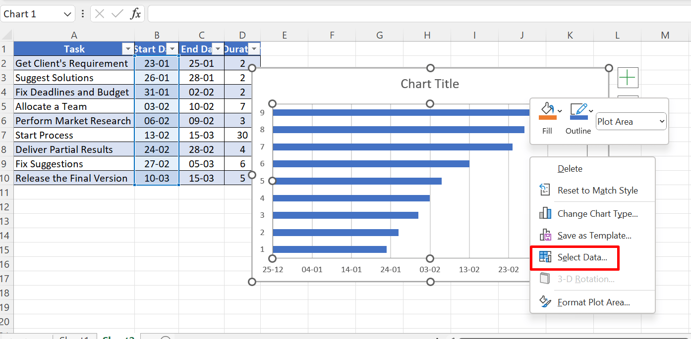Click the Save as Template icon
The height and width of the screenshot is (339, 691).
coord(545,235)
